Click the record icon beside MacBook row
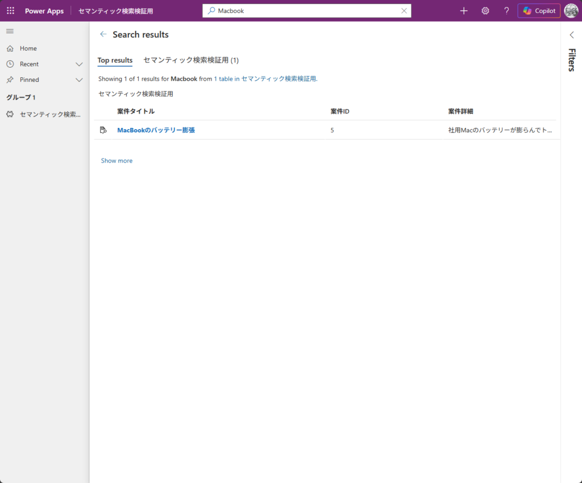582x483 pixels. point(103,130)
